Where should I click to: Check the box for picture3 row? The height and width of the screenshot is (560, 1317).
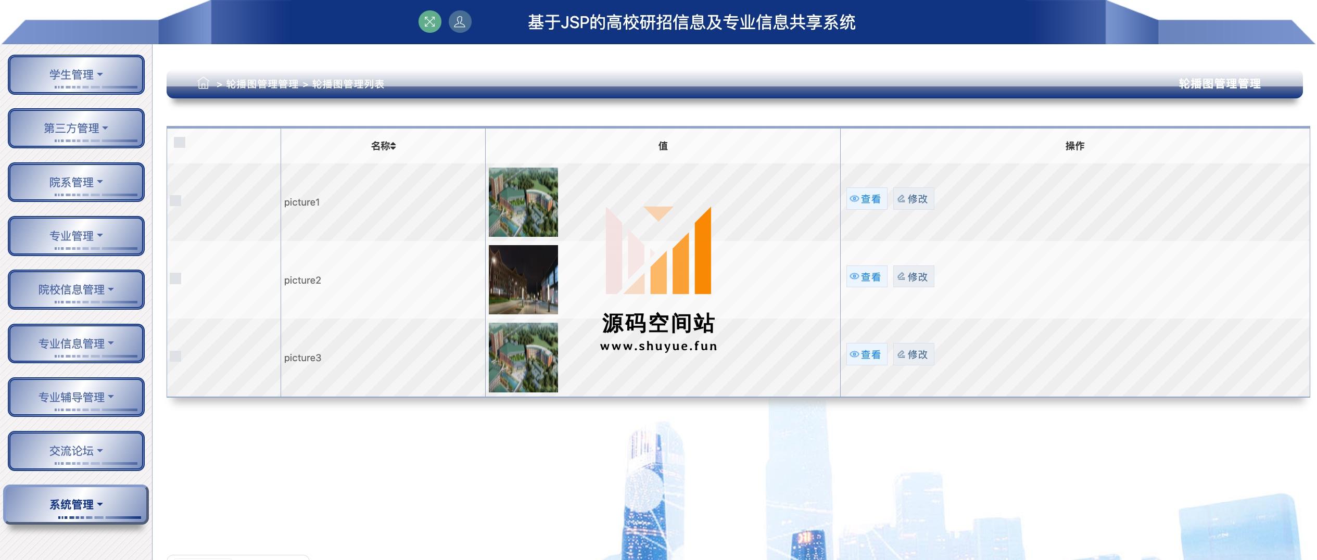pyautogui.click(x=175, y=356)
